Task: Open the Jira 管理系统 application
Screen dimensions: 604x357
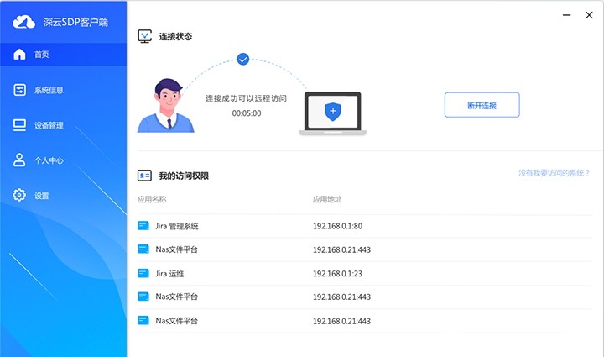Action: point(177,226)
